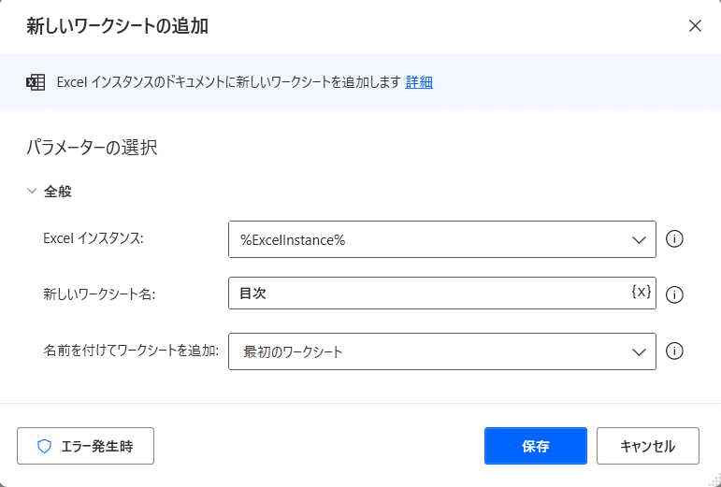Click the shield icon on エラー発生時
The image size is (721, 487).
pyautogui.click(x=44, y=447)
